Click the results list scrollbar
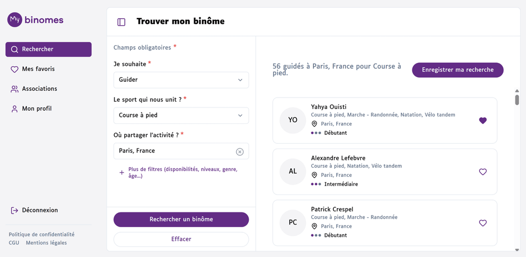 point(517,100)
